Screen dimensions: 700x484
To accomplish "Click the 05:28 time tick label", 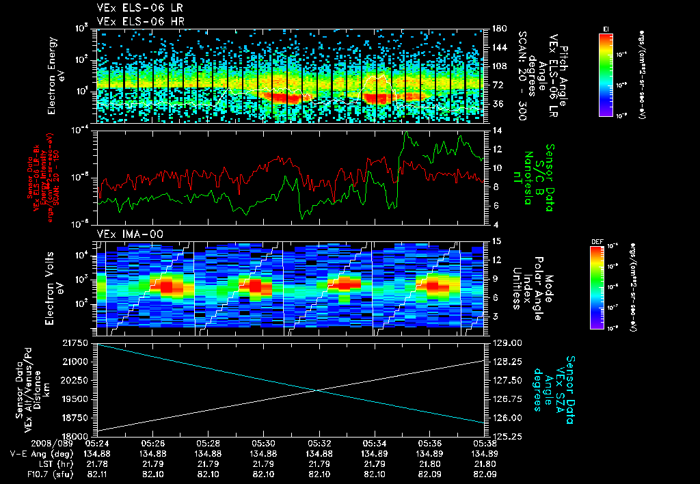I will point(208,444).
